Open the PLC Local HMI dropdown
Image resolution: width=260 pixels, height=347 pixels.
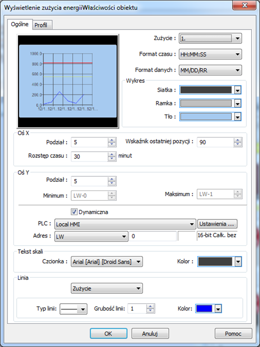coord(125,224)
